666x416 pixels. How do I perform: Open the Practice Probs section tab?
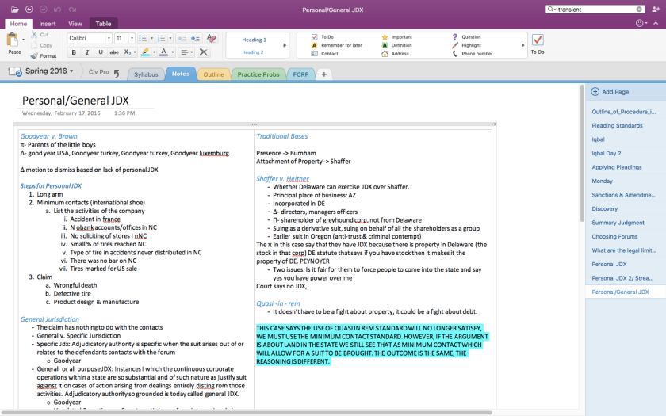point(258,74)
